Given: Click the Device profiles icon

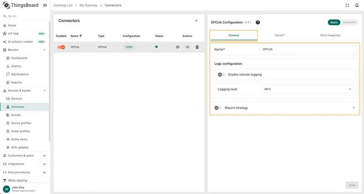Looking at the screenshot, I should tap(8, 123).
